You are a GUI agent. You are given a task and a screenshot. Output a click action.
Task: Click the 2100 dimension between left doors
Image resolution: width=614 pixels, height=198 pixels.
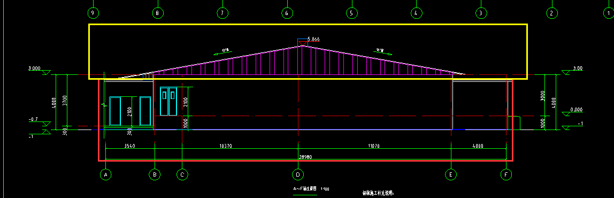tap(129, 112)
